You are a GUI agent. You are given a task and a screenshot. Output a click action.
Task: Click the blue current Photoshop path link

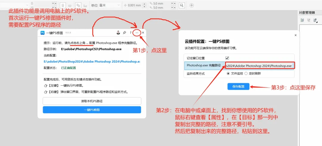tap(92, 62)
